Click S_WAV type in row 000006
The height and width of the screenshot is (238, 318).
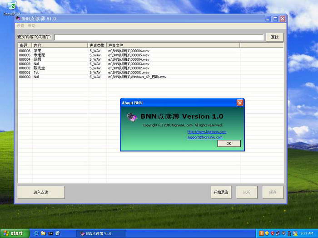[95, 51]
